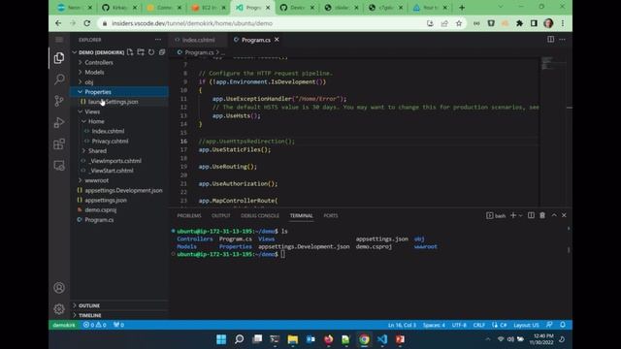Viewport: 621px width, 349px height.
Task: Click New Folder icon in Explorer header
Action: point(141,52)
